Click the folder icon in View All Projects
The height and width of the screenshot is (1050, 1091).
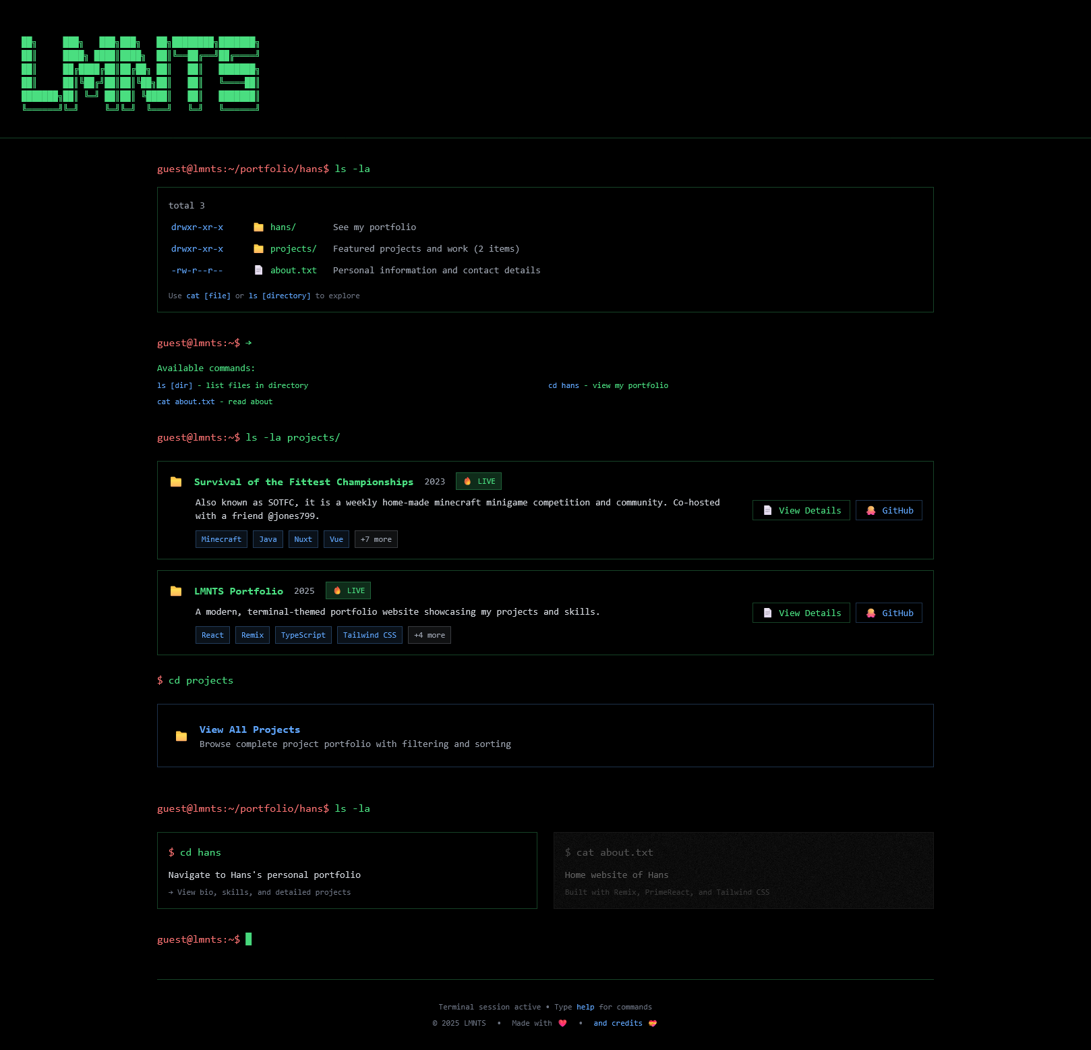coord(181,736)
